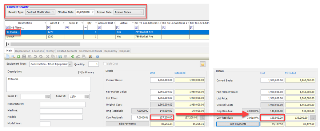Click the greyed grid icon in toolbar

pos(65,57)
